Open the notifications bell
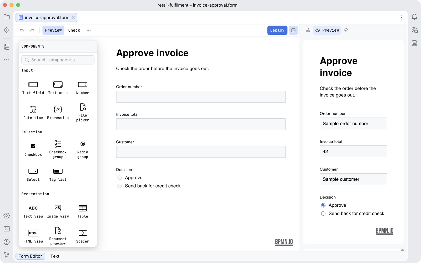 414,17
